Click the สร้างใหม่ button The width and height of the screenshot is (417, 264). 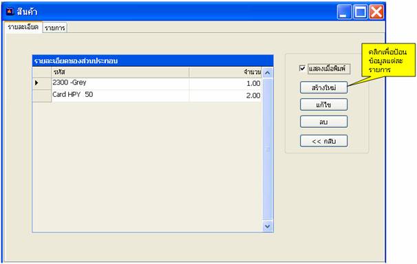point(323,87)
